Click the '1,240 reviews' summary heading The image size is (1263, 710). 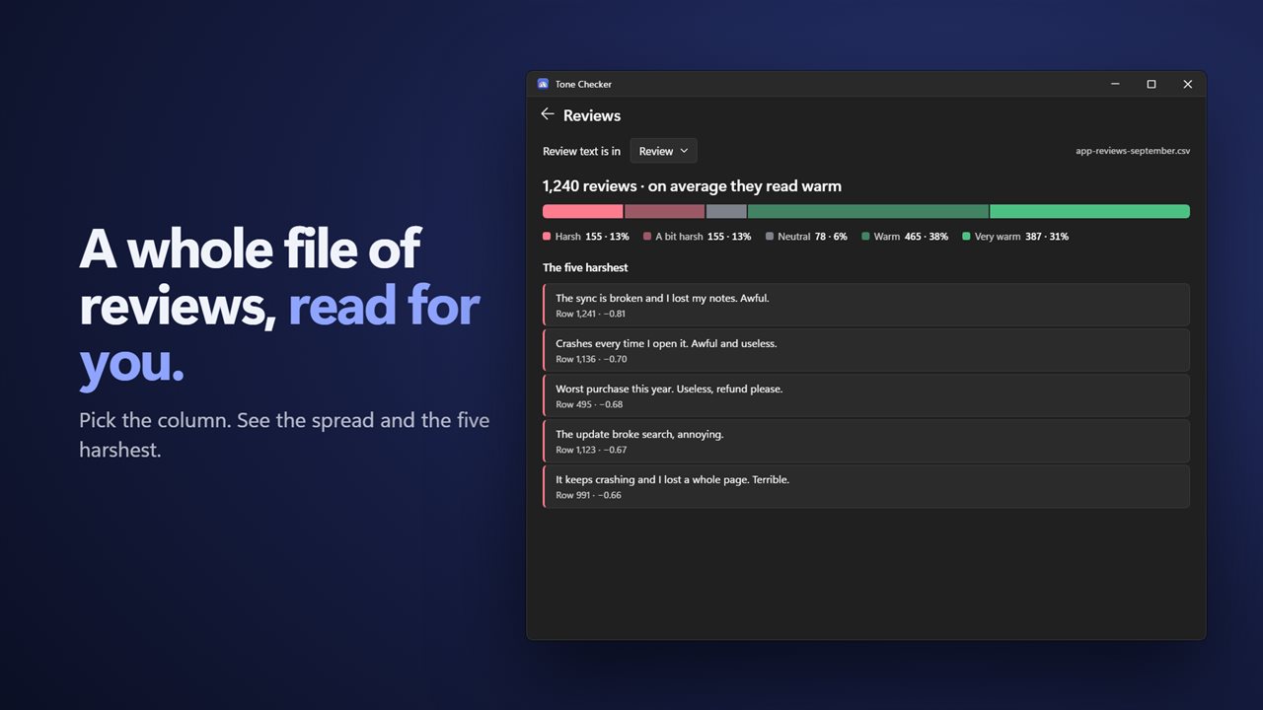[x=692, y=185]
